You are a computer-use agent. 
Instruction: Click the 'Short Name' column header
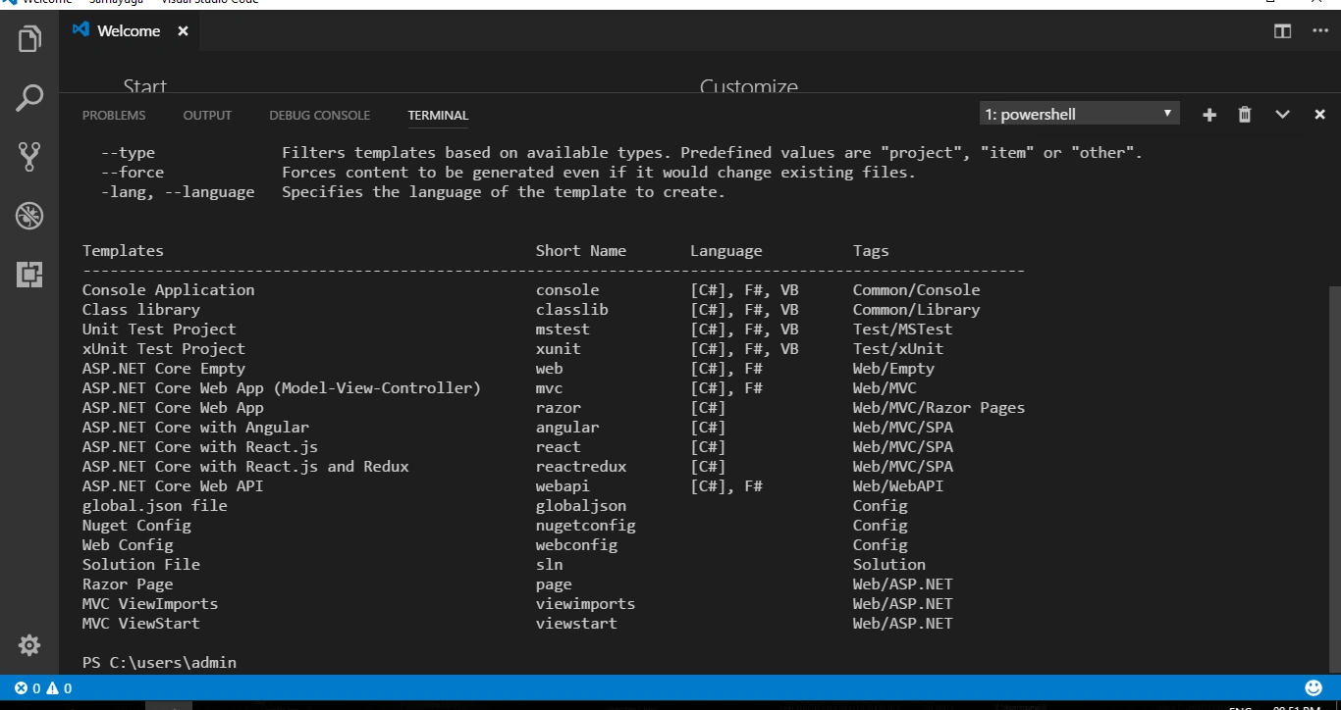click(x=581, y=251)
